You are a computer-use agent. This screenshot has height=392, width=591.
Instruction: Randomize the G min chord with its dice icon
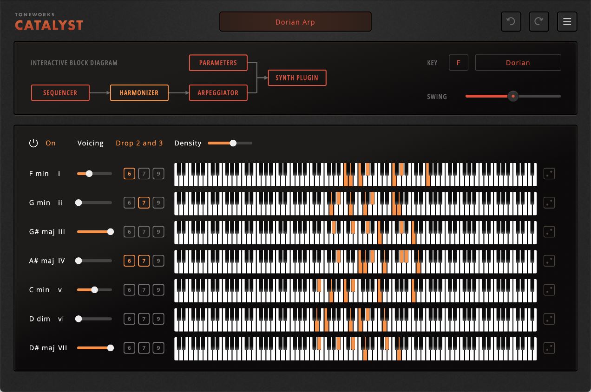[x=549, y=203]
